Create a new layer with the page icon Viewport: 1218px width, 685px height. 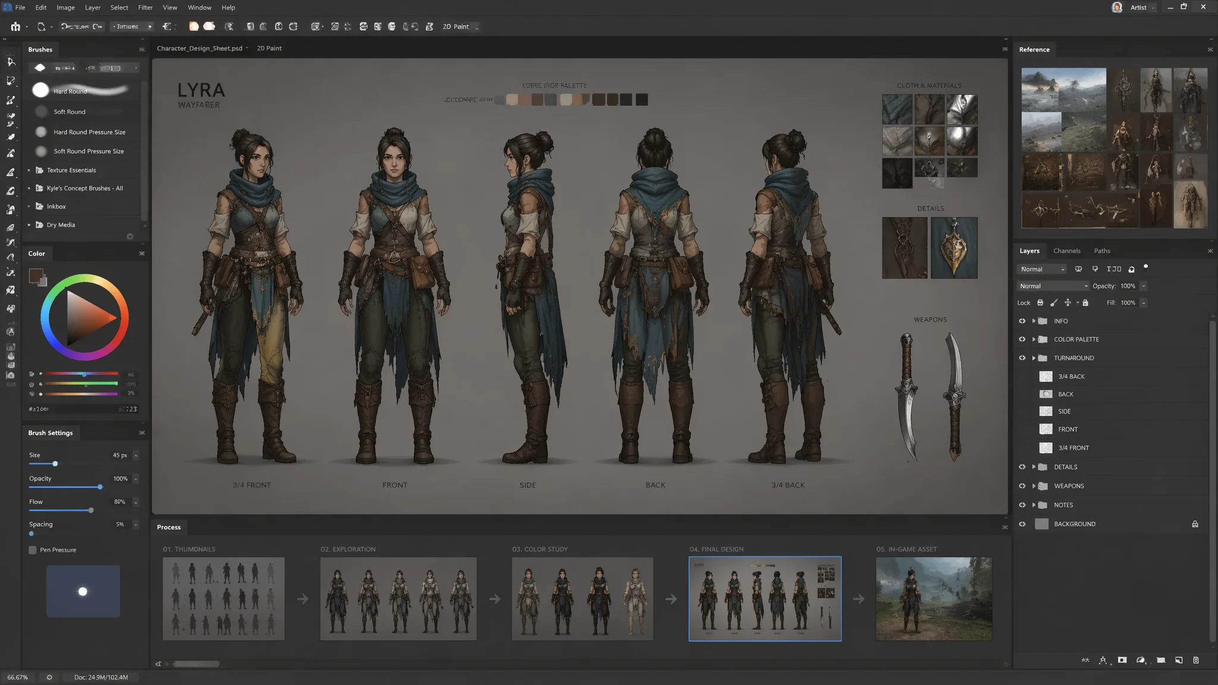[1179, 660]
